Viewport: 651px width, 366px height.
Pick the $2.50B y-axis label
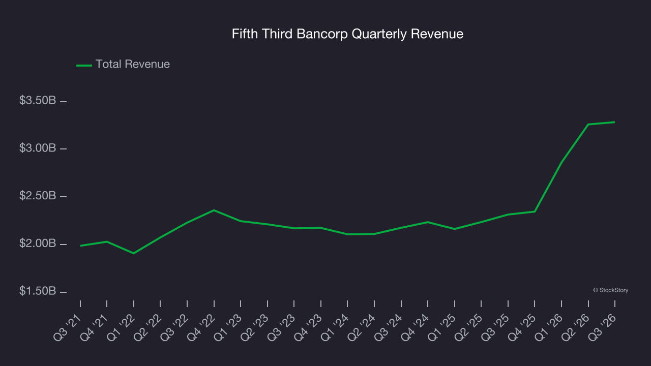point(38,196)
